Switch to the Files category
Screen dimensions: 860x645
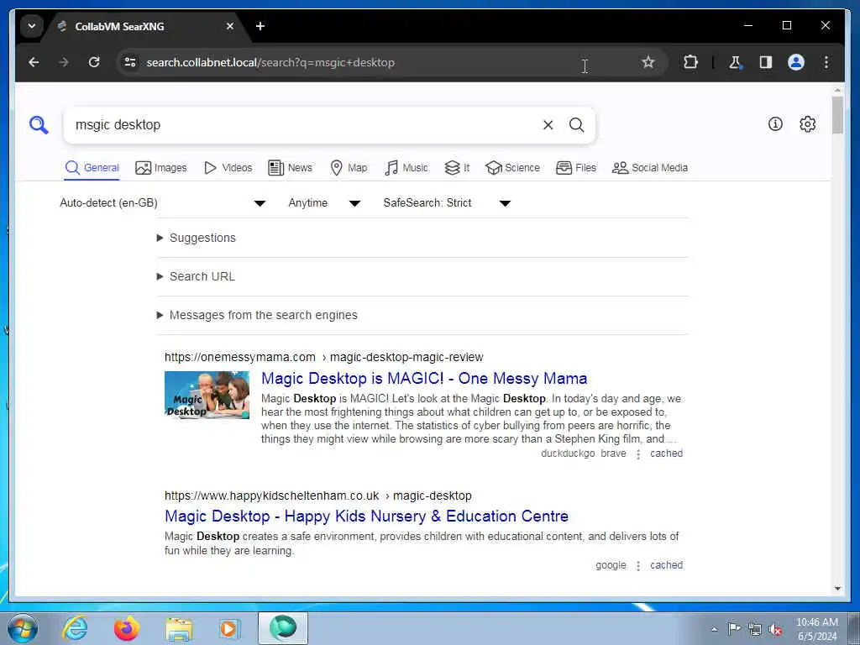tap(576, 168)
